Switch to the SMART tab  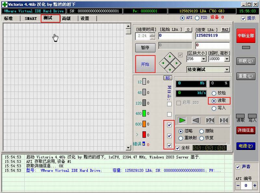(31, 18)
